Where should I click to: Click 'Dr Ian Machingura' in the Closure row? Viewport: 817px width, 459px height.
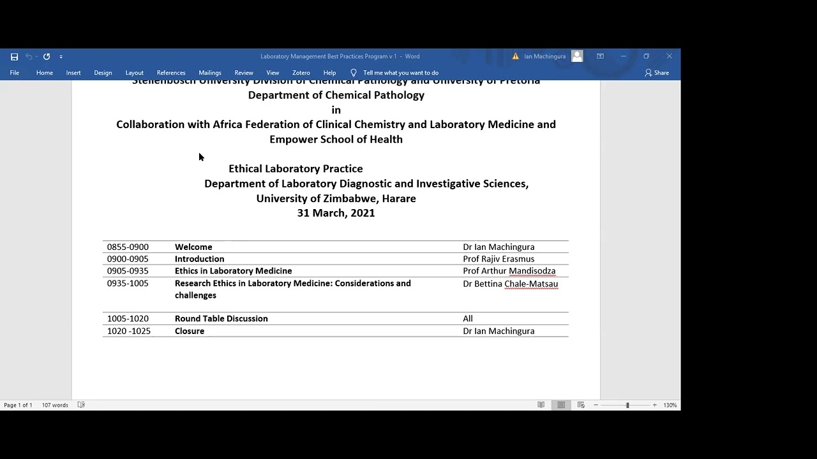[498, 331]
